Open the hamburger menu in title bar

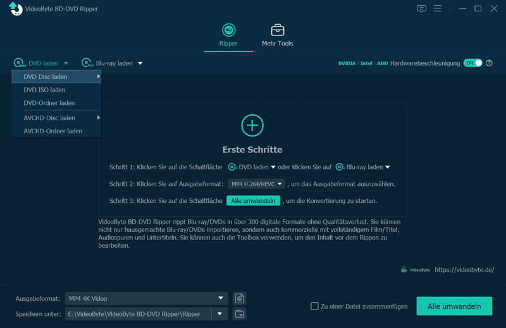tap(438, 9)
